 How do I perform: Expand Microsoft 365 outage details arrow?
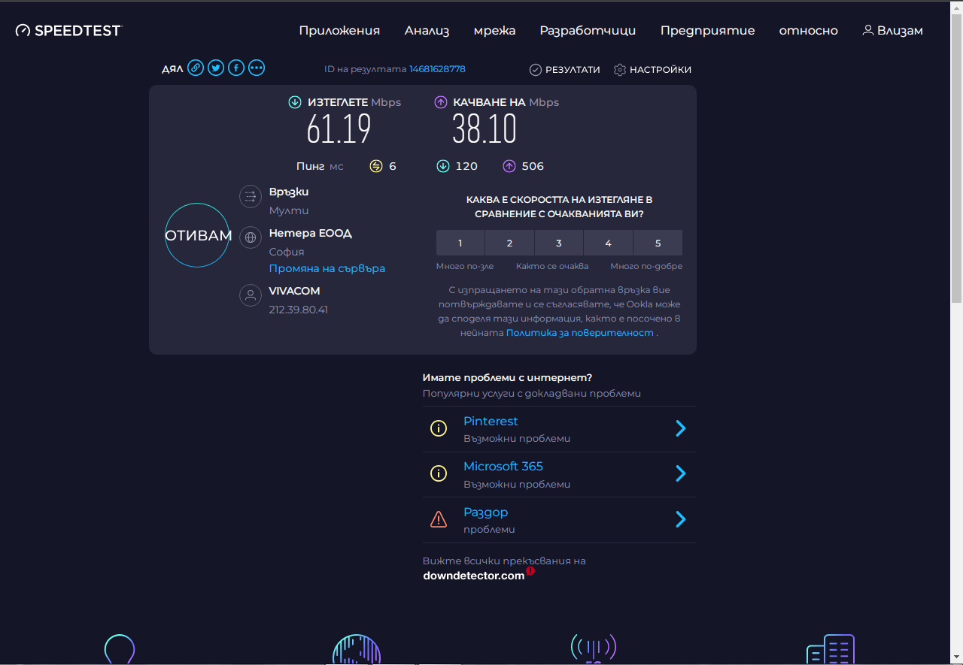point(681,473)
